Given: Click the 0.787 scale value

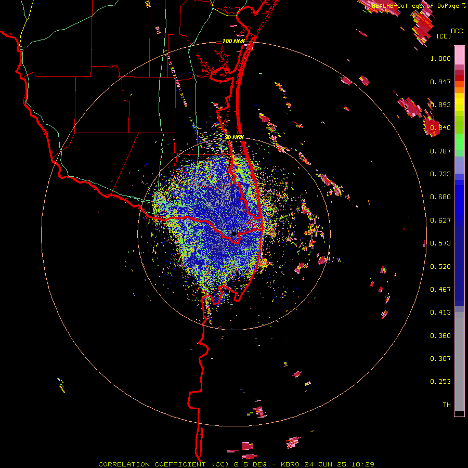Looking at the screenshot, I should (x=440, y=151).
